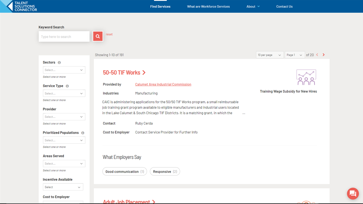Image resolution: width=363 pixels, height=204 pixels.
Task: Click the About menu chevron
Action: 259,7
